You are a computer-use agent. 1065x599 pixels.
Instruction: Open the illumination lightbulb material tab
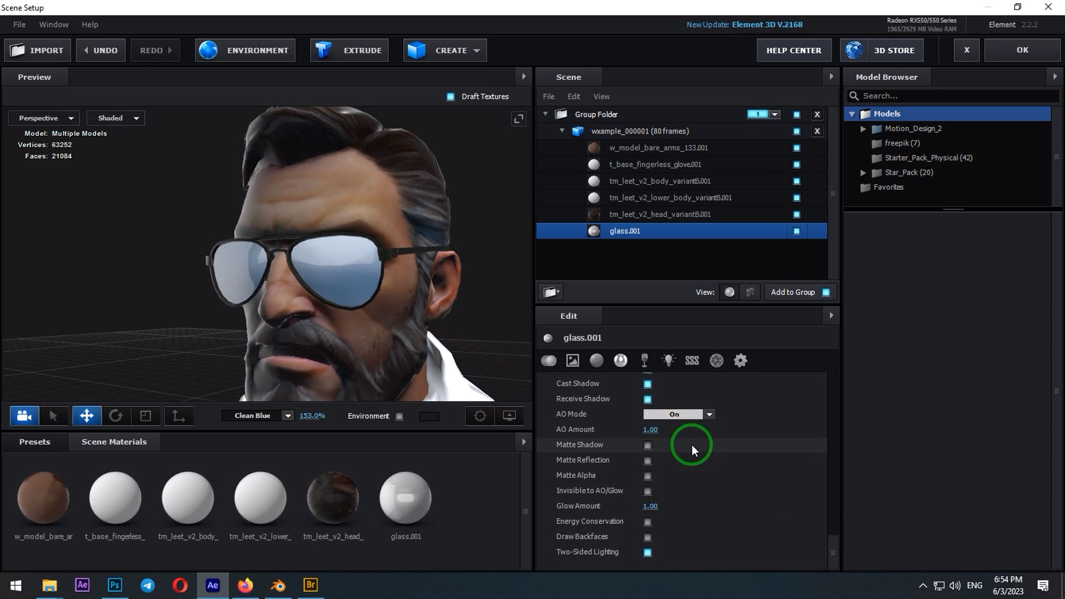coord(668,361)
